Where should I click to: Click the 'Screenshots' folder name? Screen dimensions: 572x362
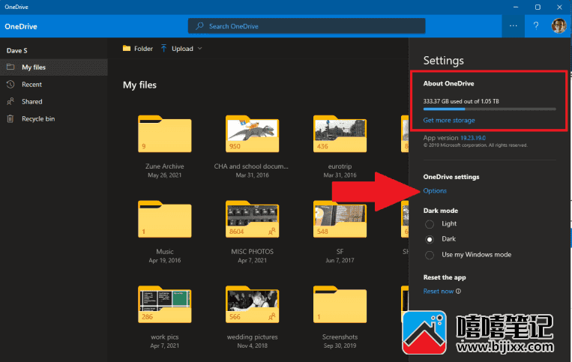(x=340, y=337)
